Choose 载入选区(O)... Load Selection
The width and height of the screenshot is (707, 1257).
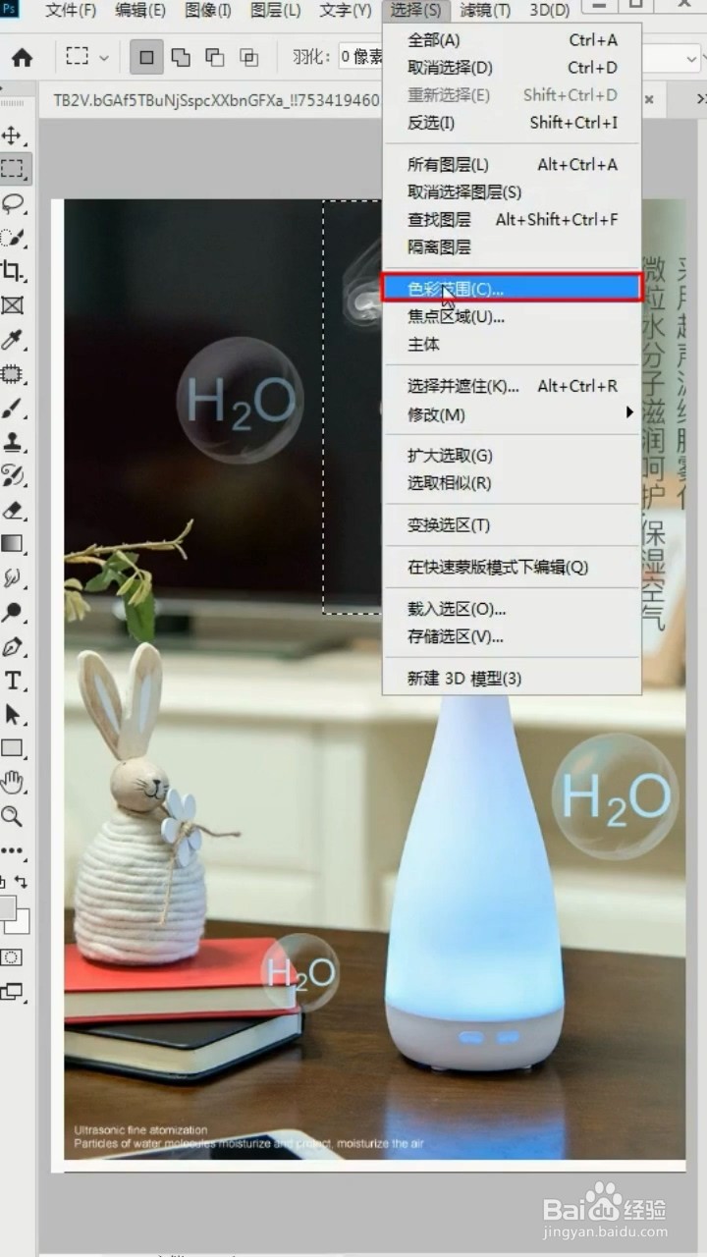click(x=512, y=609)
